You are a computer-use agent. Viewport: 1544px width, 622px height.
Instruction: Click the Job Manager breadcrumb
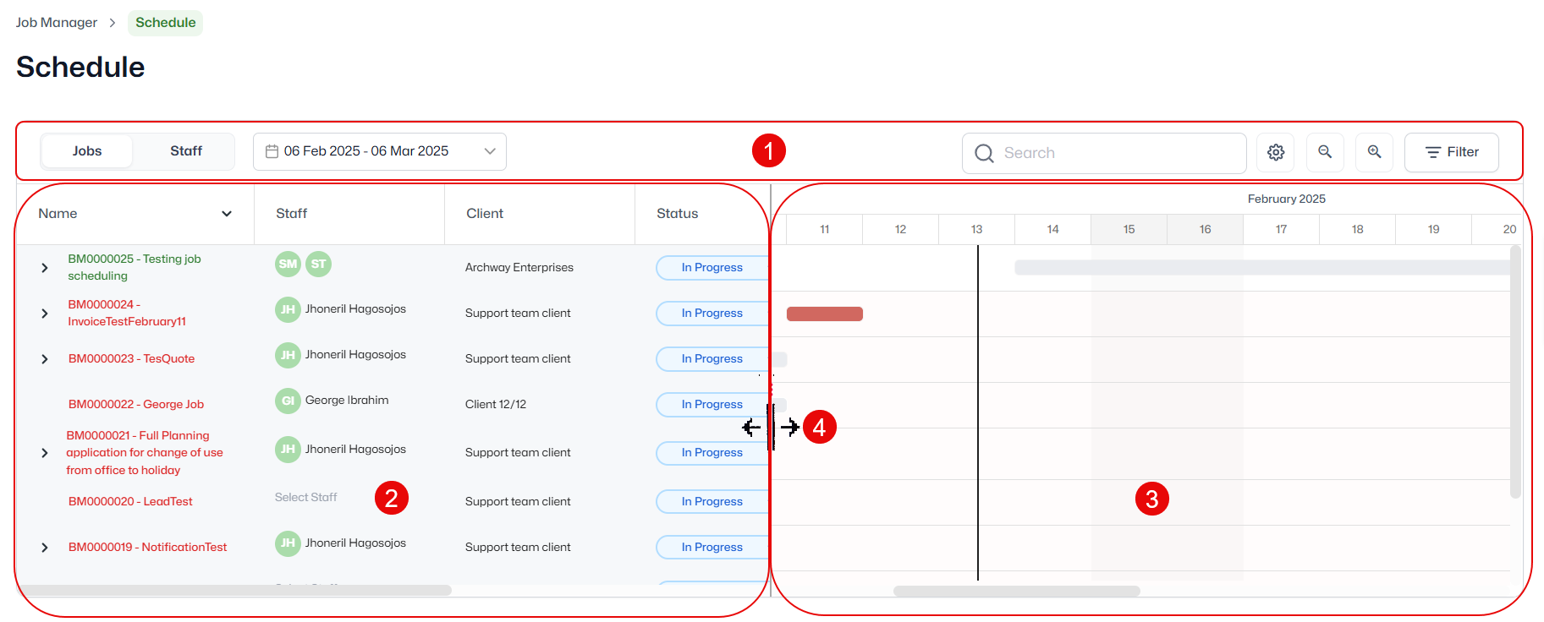pyautogui.click(x=57, y=23)
